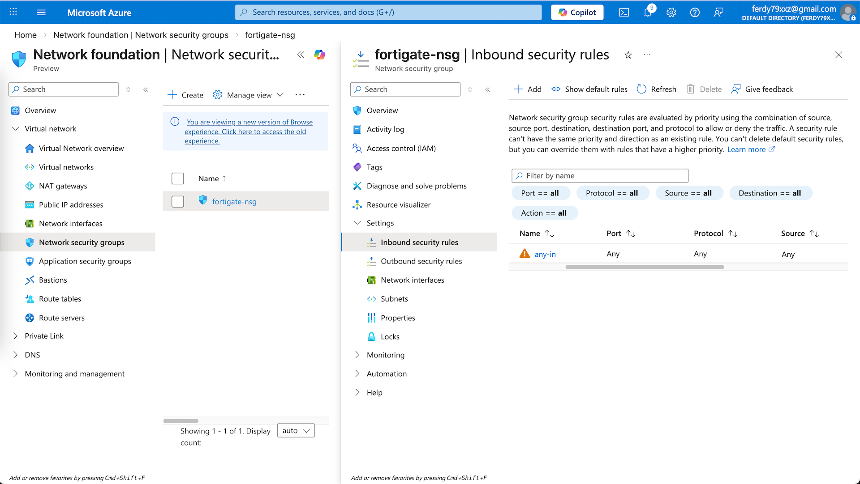This screenshot has height=484, width=860.
Task: Click the Filter by name field
Action: point(599,176)
